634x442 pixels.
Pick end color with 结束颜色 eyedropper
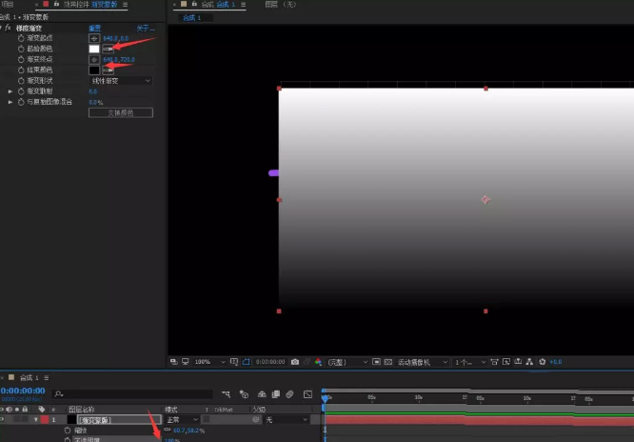coord(108,70)
